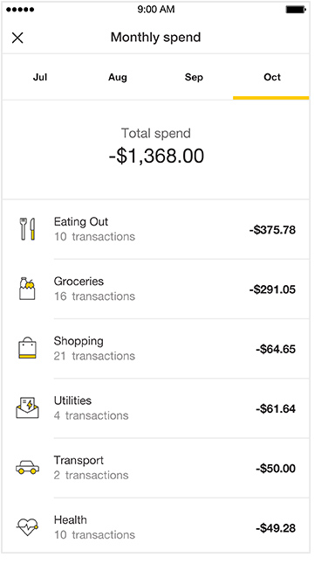This screenshot has width=328, height=585.
Task: Tap the Health heart icon
Action: [x=27, y=527]
